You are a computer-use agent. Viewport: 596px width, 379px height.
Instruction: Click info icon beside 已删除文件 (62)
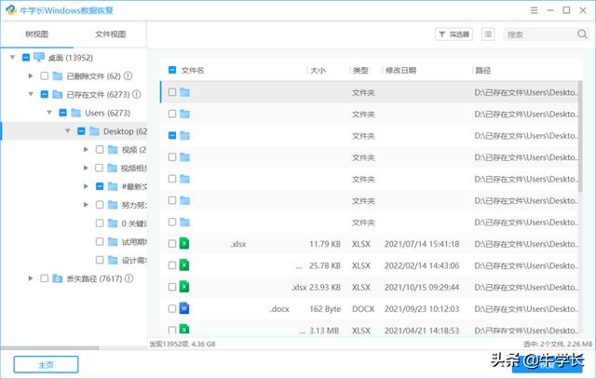click(x=129, y=76)
